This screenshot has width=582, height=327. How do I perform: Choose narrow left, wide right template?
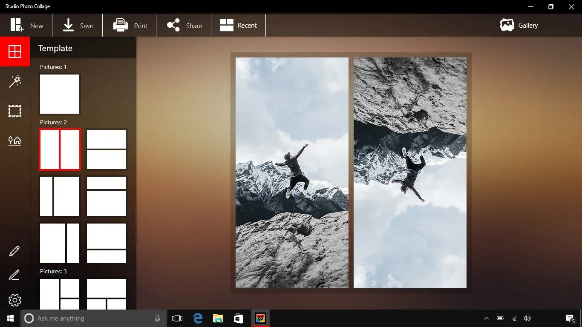pyautogui.click(x=60, y=196)
